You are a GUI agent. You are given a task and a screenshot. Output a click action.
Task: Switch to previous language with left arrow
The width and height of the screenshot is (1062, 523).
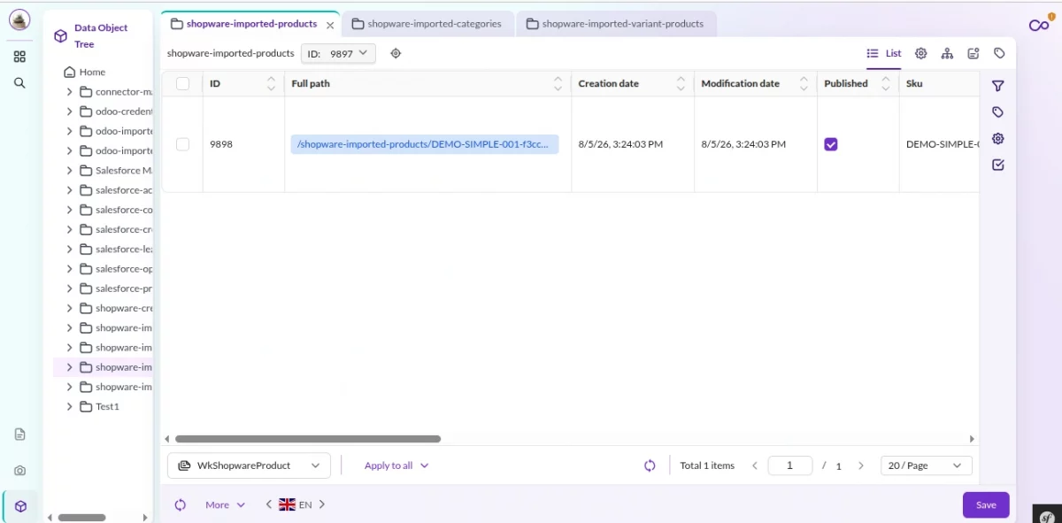pyautogui.click(x=269, y=504)
